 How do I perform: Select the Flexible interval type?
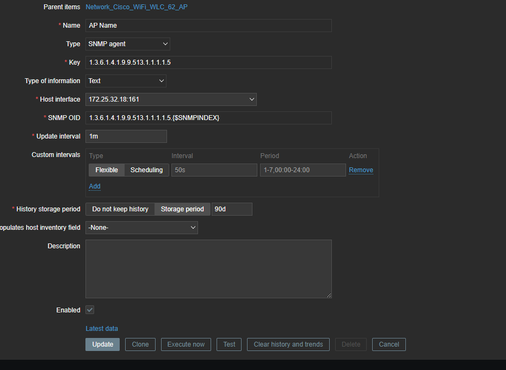point(107,170)
